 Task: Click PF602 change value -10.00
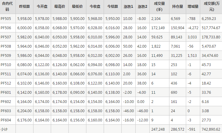click(128, 101)
